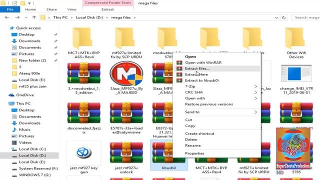Open Ateeq 900e folder in sidebar

pyautogui.click(x=29, y=73)
